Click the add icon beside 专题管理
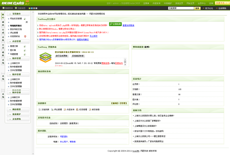The height and width of the screenshot is (155, 230). (x=25, y=54)
